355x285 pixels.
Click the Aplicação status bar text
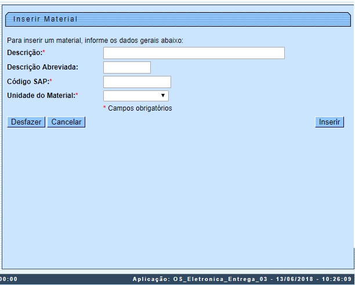tap(242, 279)
